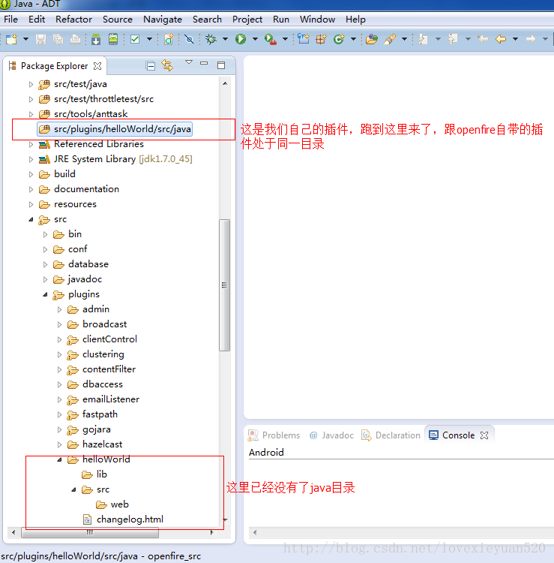This screenshot has width=554, height=563.
Task: Collapse the helloWorld folder
Action: click(x=59, y=459)
